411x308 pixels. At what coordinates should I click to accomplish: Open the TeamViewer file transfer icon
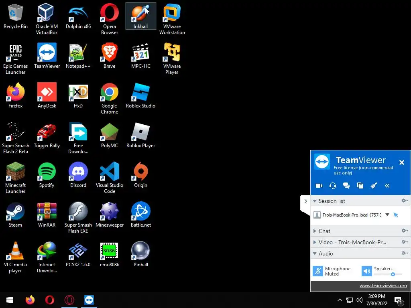point(360,186)
